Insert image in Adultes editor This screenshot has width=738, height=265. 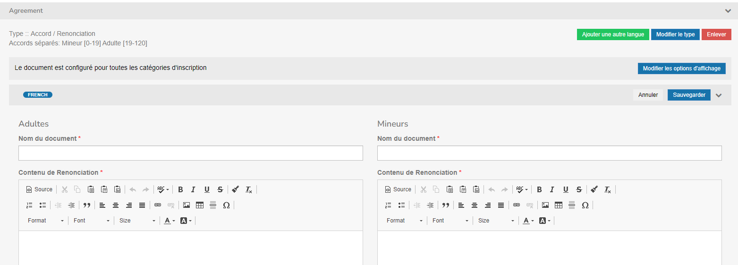click(187, 205)
